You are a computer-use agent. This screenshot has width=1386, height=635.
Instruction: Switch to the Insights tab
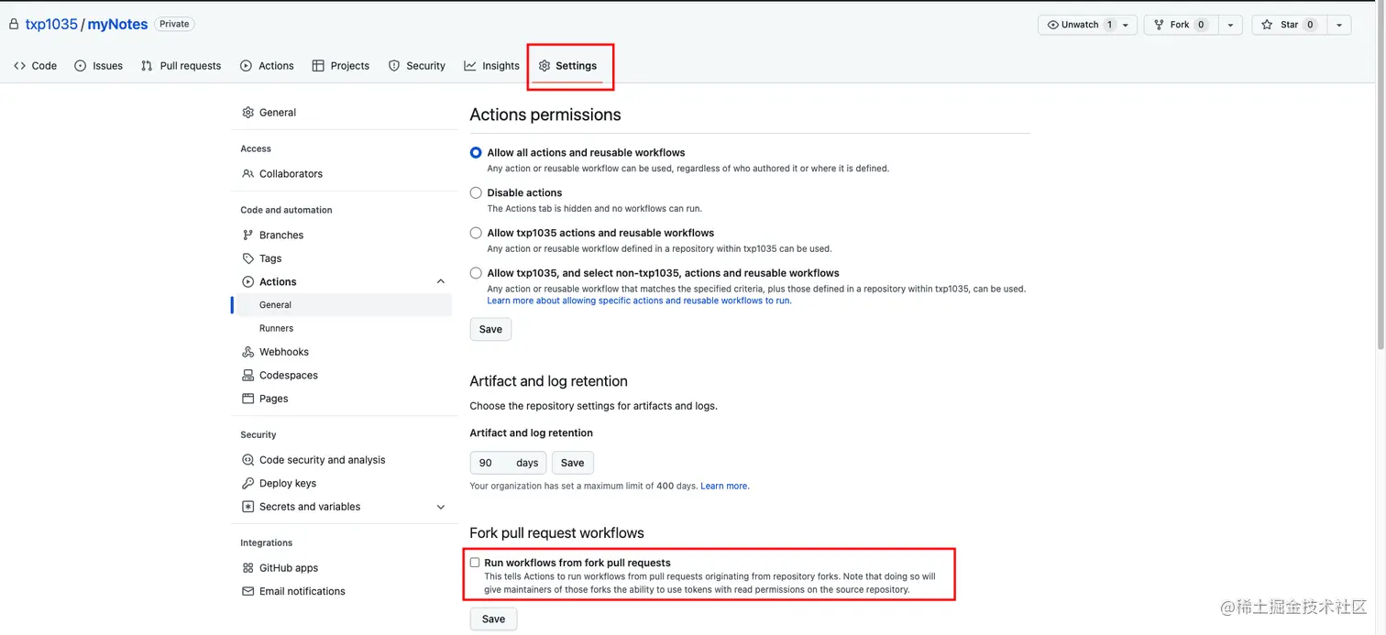[x=491, y=66]
